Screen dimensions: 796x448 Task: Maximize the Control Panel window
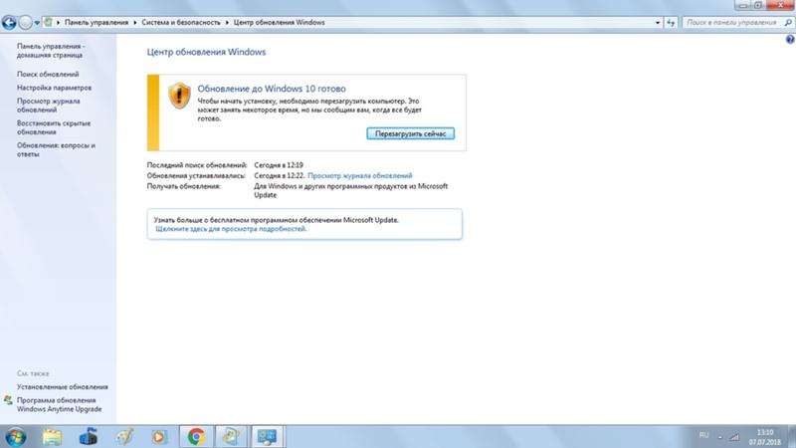point(758,5)
